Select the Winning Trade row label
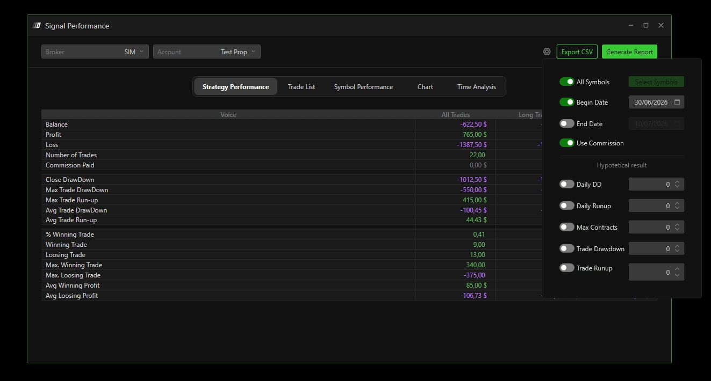This screenshot has width=711, height=381. pyautogui.click(x=66, y=245)
